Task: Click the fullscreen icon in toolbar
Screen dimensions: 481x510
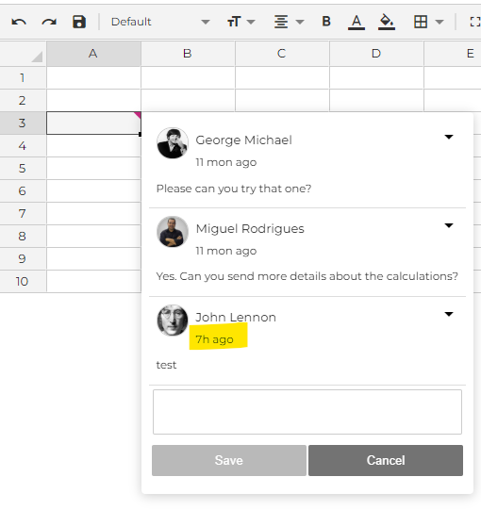Action: pos(475,22)
